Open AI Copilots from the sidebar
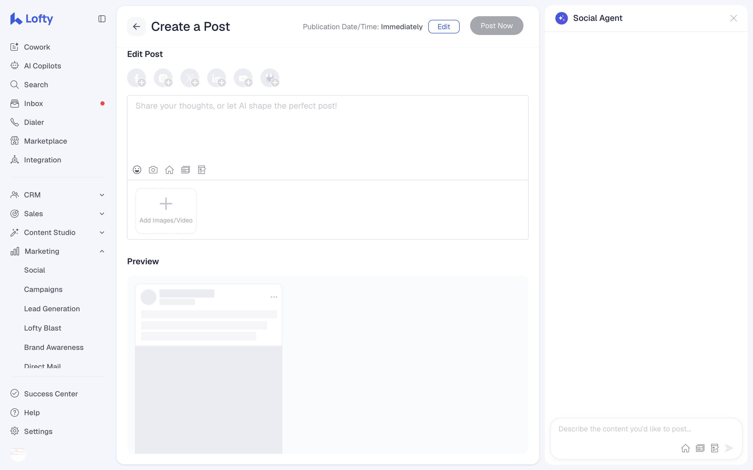Screen dimensions: 753x470 pyautogui.click(x=58, y=66)
